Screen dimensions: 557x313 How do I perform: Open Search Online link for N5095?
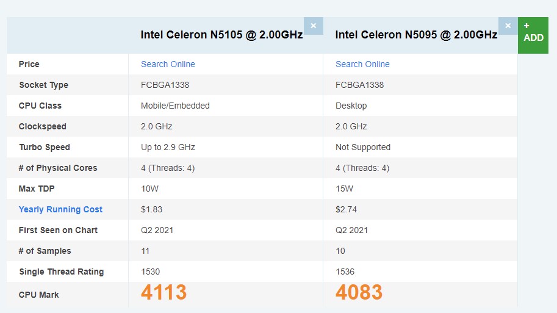click(362, 64)
